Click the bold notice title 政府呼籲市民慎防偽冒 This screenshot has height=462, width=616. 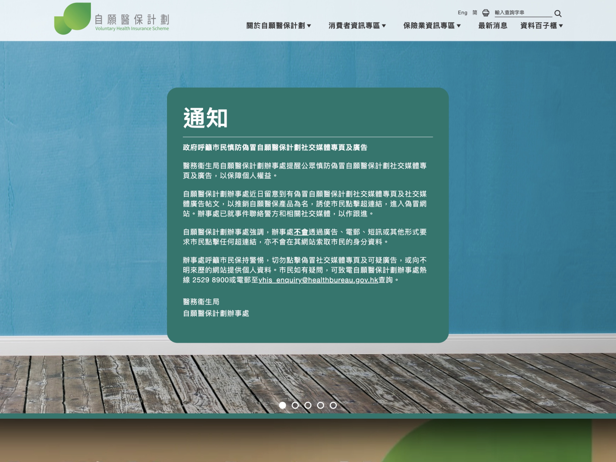[x=275, y=147]
